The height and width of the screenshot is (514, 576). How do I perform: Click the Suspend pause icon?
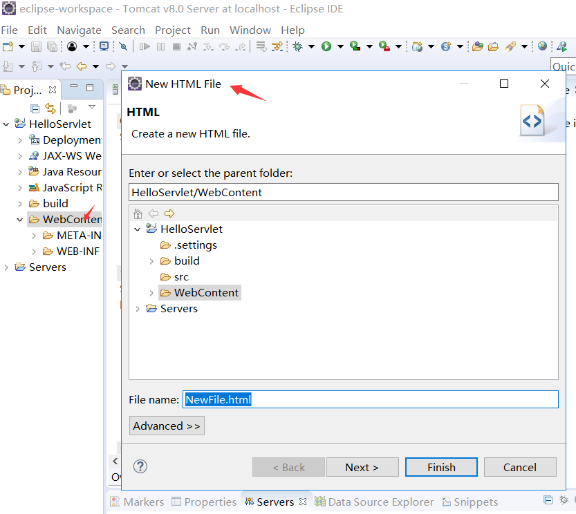click(160, 46)
